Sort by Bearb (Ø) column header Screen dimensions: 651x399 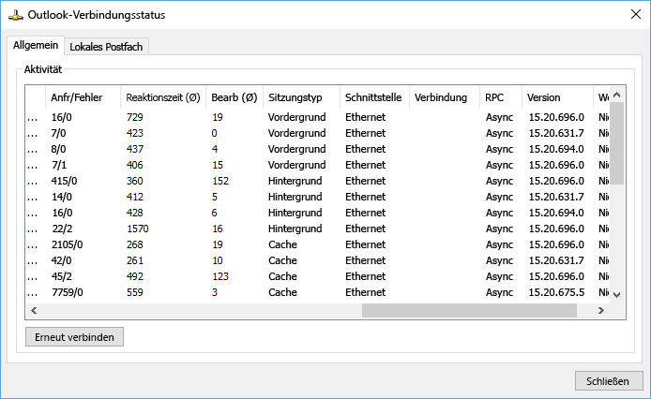pyautogui.click(x=235, y=97)
